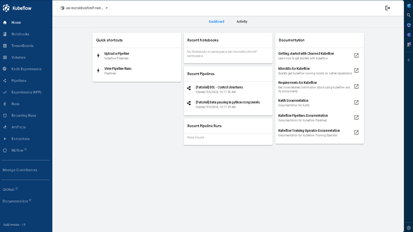Click the Quick shortcuts heading
Viewport: 413px width, 232px height.
click(109, 40)
